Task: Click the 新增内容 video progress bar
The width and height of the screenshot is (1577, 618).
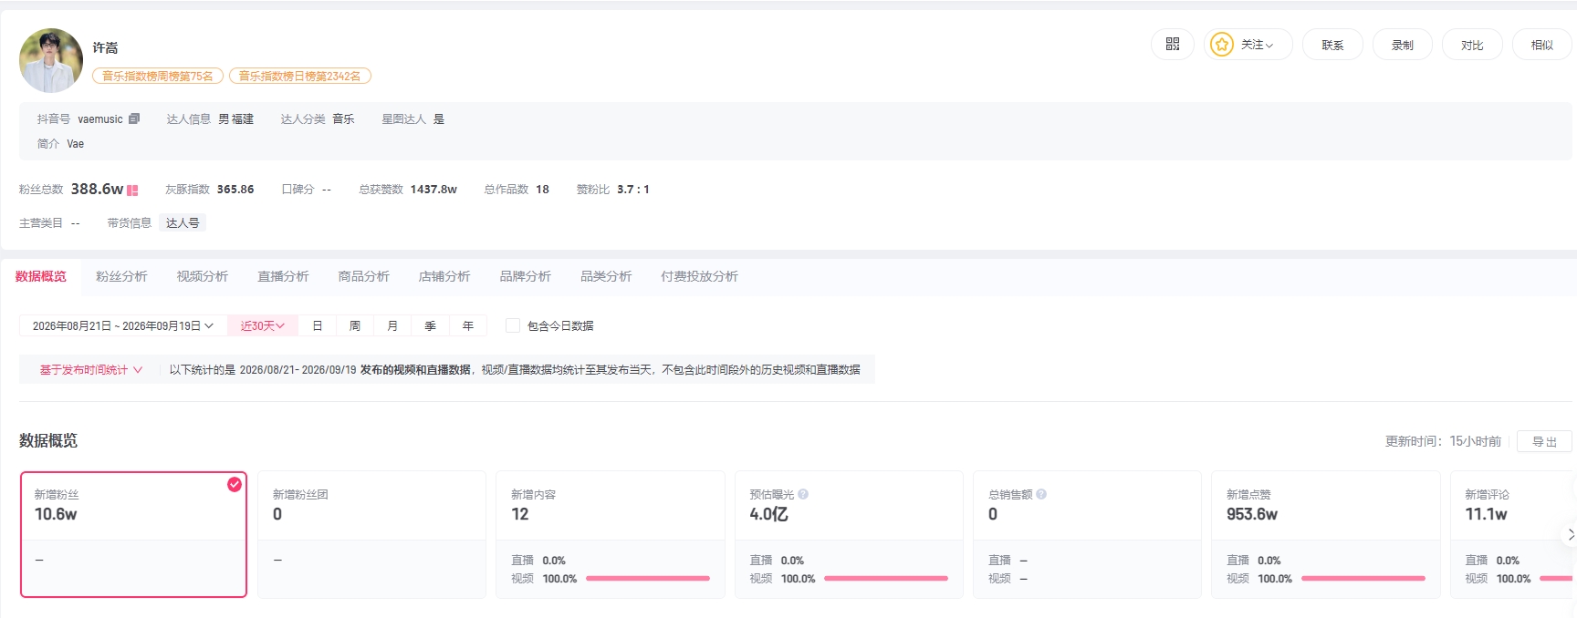Action: [x=648, y=578]
